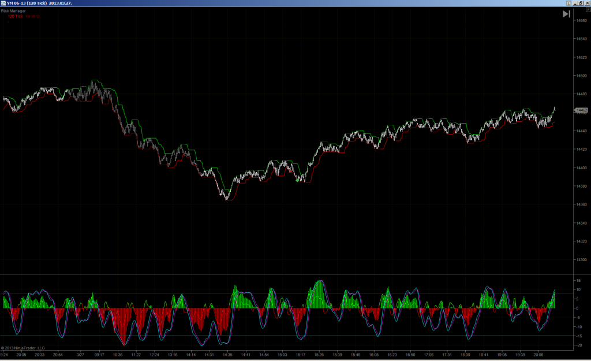591x361 pixels.
Task: Click the 09:17 time axis label
Action: pyautogui.click(x=99, y=355)
